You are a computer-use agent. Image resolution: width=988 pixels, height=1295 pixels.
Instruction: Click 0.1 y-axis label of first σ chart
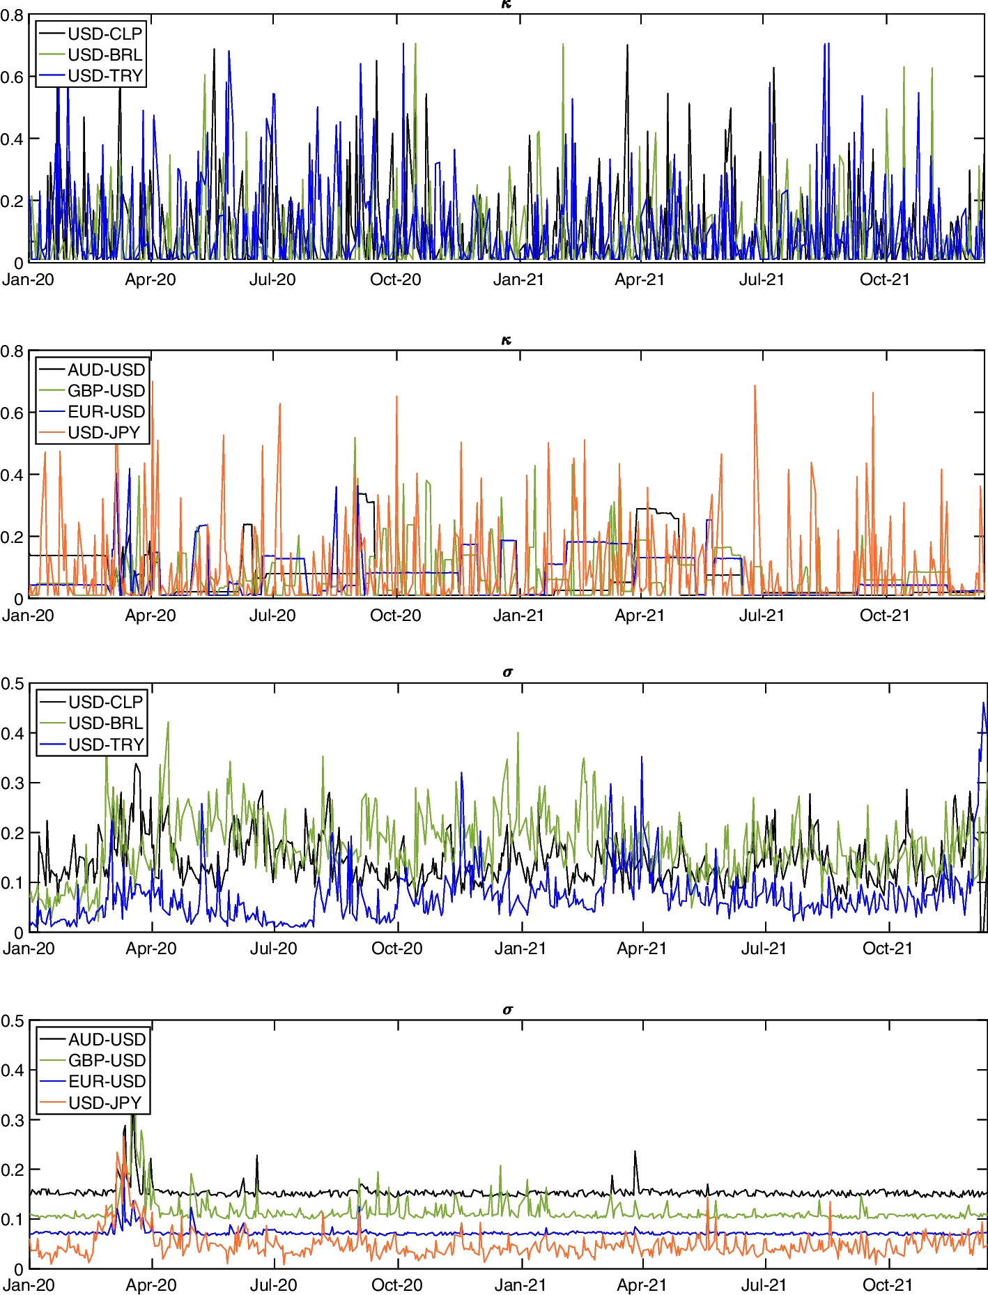(x=13, y=883)
